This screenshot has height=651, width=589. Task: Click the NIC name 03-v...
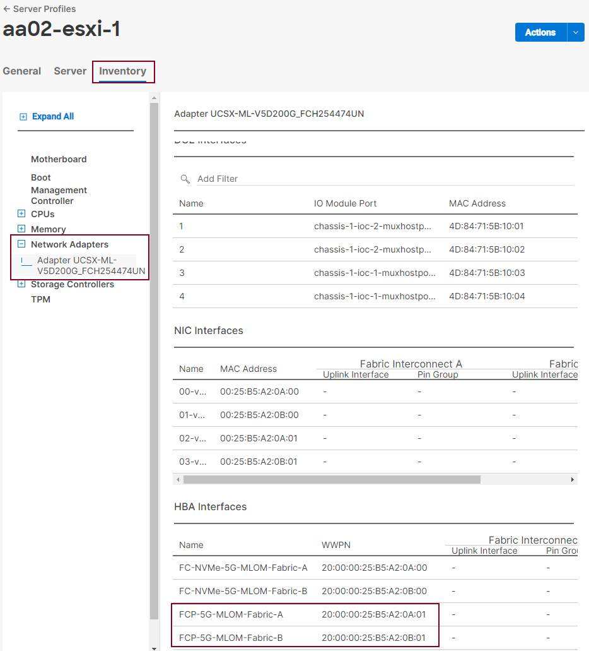[x=192, y=462]
